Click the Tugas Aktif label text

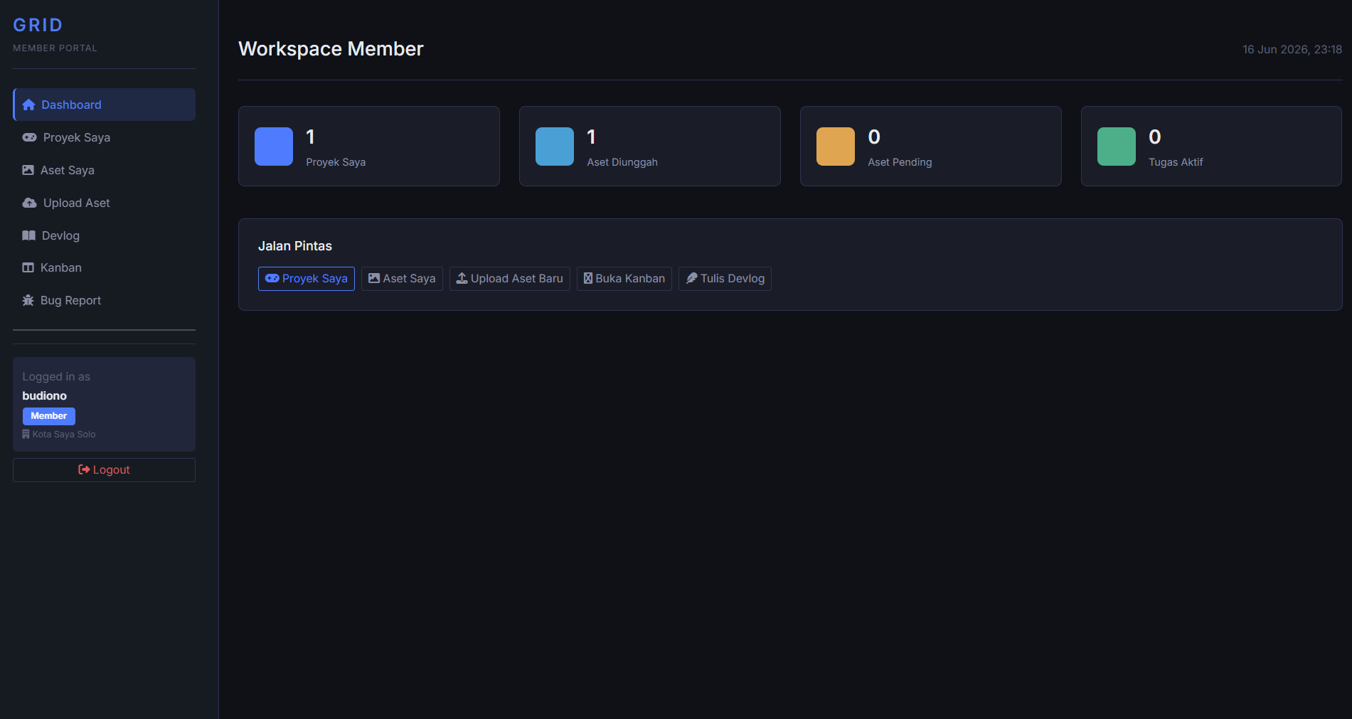pos(1176,162)
